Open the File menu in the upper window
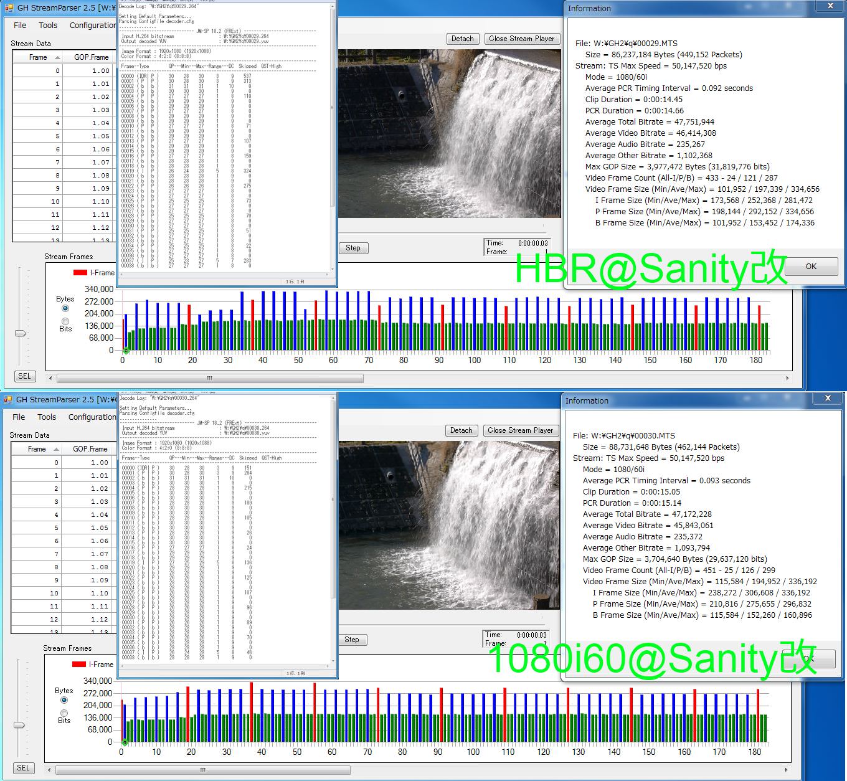Image resolution: width=847 pixels, height=781 pixels. pyautogui.click(x=20, y=26)
